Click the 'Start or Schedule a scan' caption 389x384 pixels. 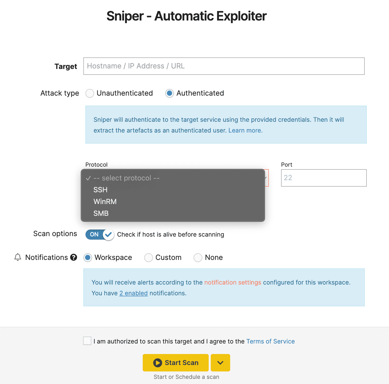tap(186, 377)
